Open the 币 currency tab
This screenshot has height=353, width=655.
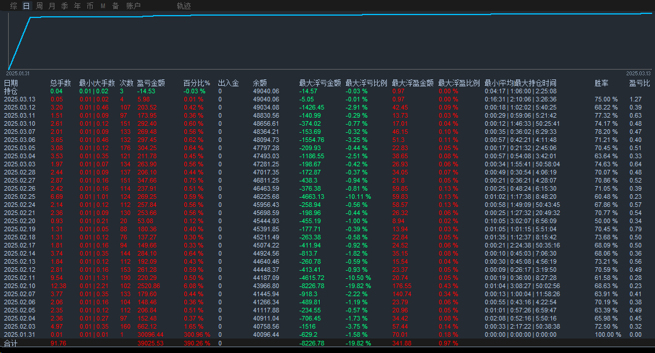[90, 6]
